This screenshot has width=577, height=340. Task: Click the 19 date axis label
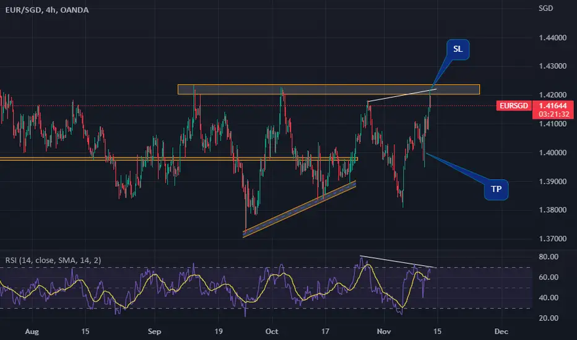pyautogui.click(x=219, y=331)
